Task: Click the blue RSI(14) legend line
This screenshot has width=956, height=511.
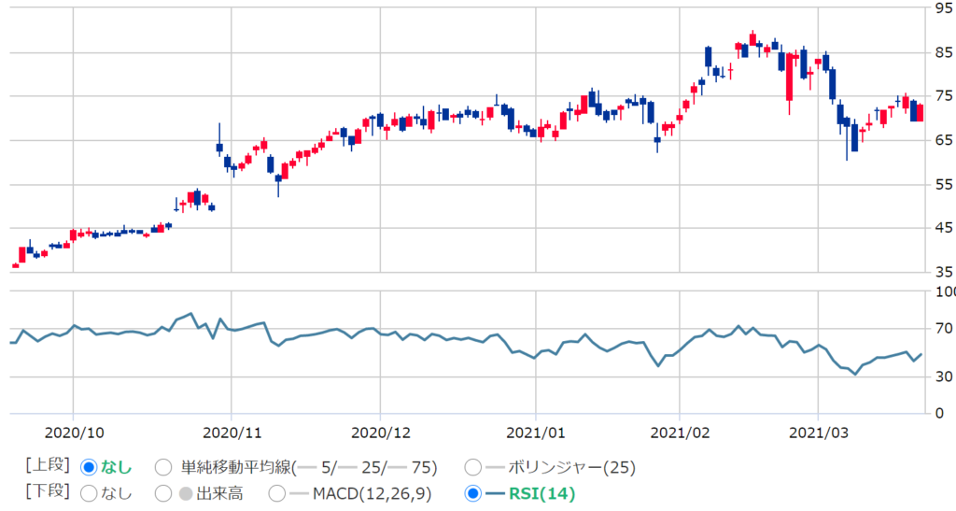Action: [x=496, y=493]
